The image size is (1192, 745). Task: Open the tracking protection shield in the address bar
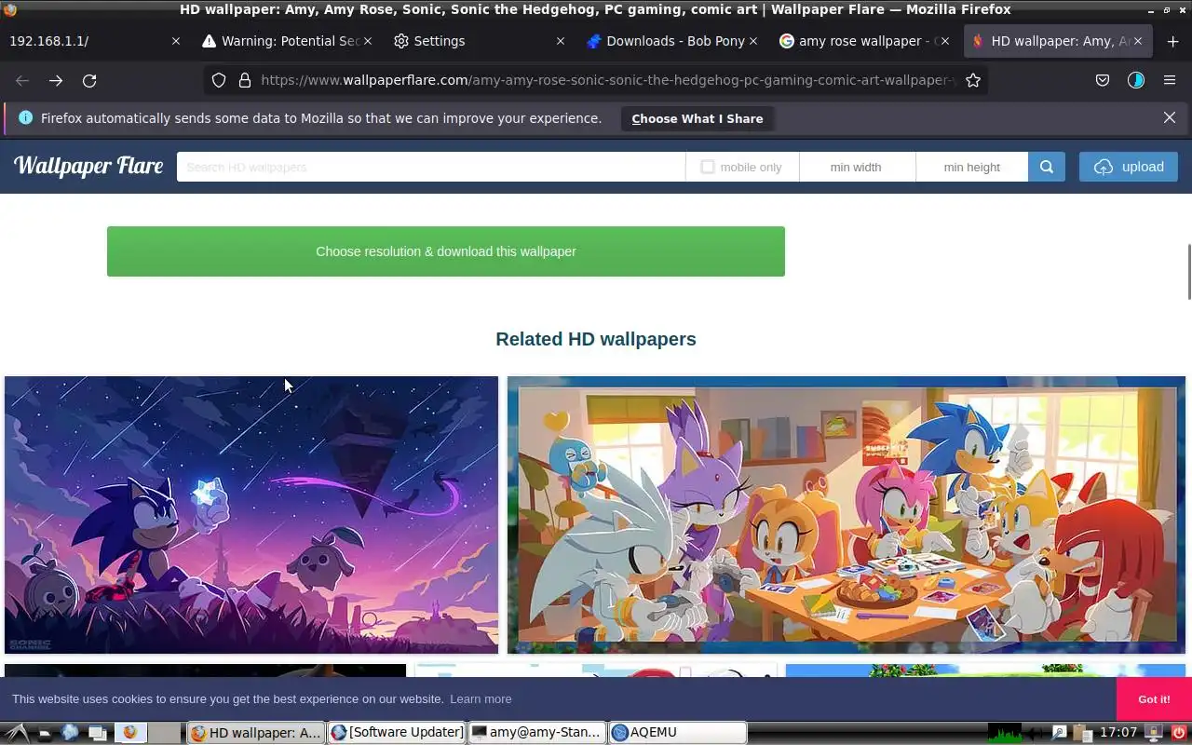click(219, 80)
